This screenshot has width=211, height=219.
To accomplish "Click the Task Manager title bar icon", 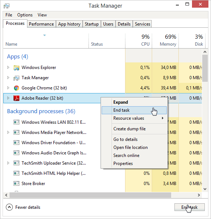I will point(7,6).
